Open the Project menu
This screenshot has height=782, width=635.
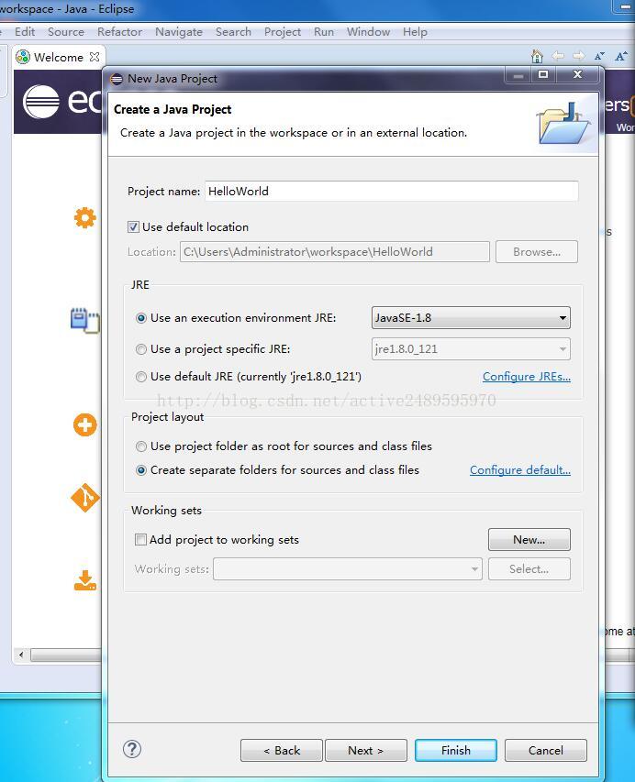tap(283, 32)
